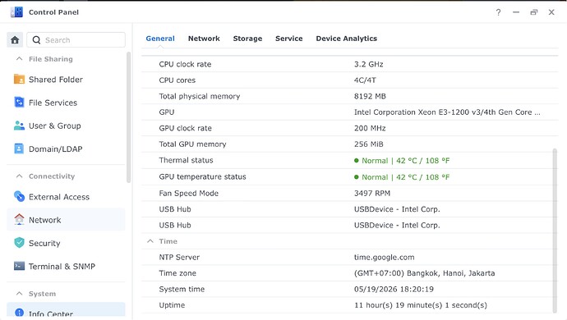
Task: Switch to the Device Analytics tab
Action: [347, 39]
